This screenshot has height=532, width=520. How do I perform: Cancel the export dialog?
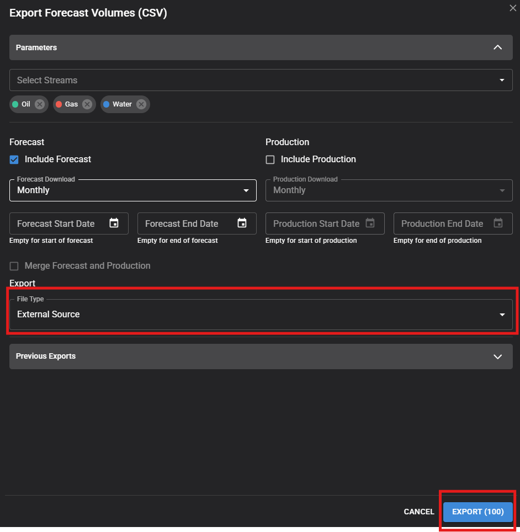(x=419, y=512)
